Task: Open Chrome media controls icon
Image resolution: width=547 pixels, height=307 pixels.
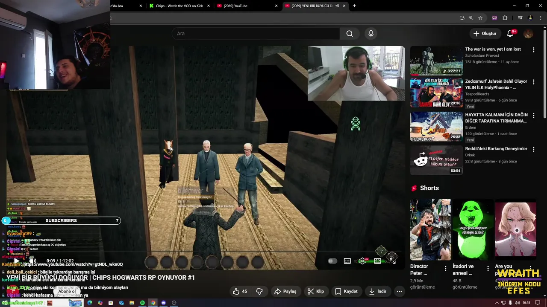Action: click(x=520, y=18)
